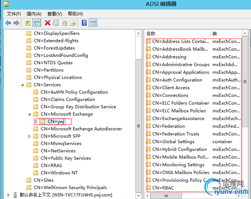Select CN=ELC Folders Container row

(x=193, y=103)
